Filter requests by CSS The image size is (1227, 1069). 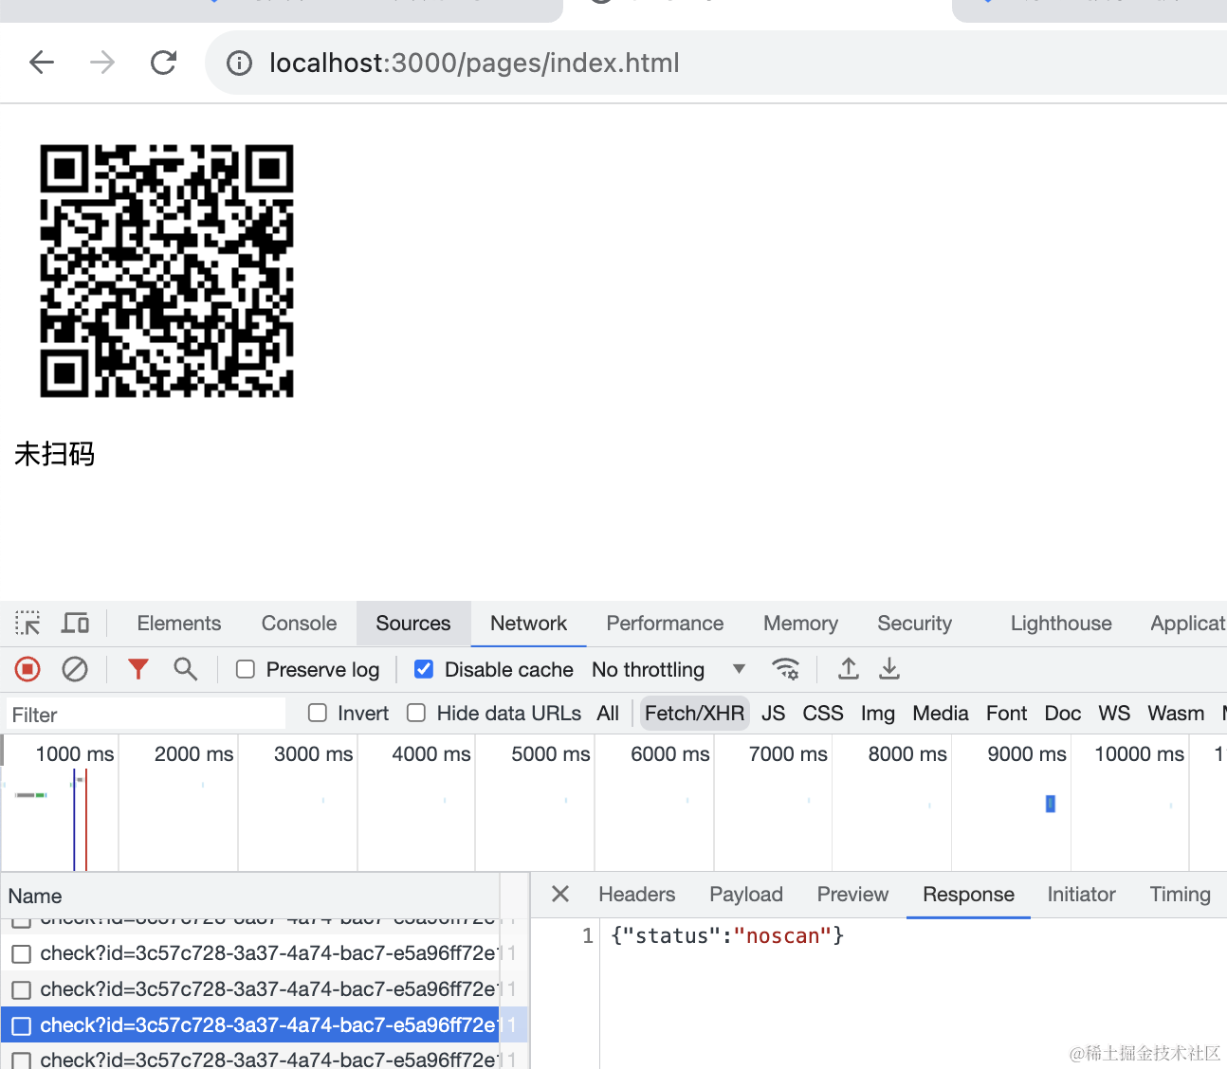point(823,714)
